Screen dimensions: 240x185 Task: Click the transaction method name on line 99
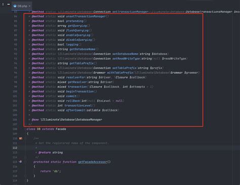77,86
